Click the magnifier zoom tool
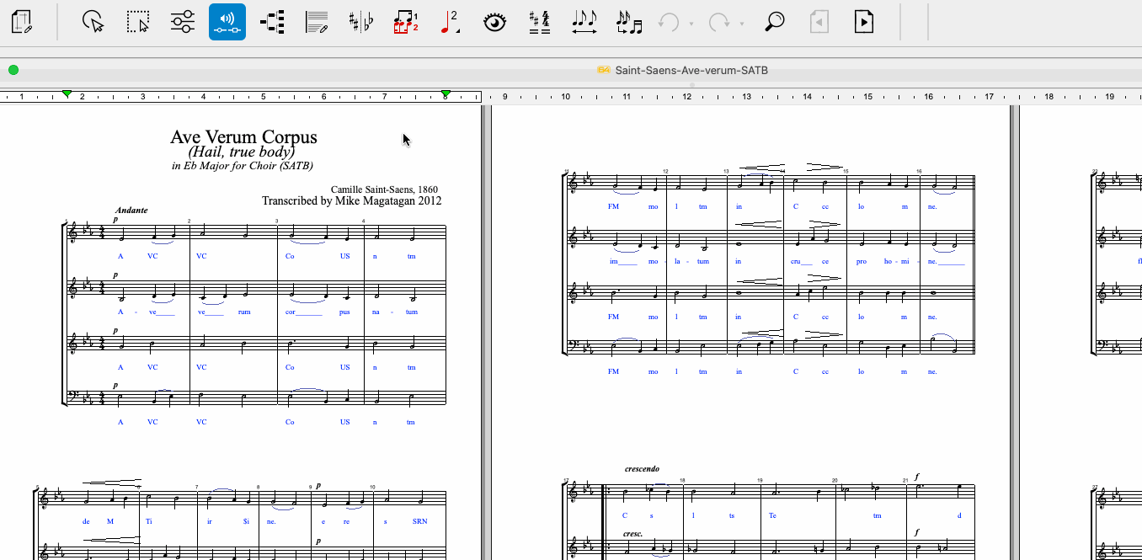 coord(774,22)
